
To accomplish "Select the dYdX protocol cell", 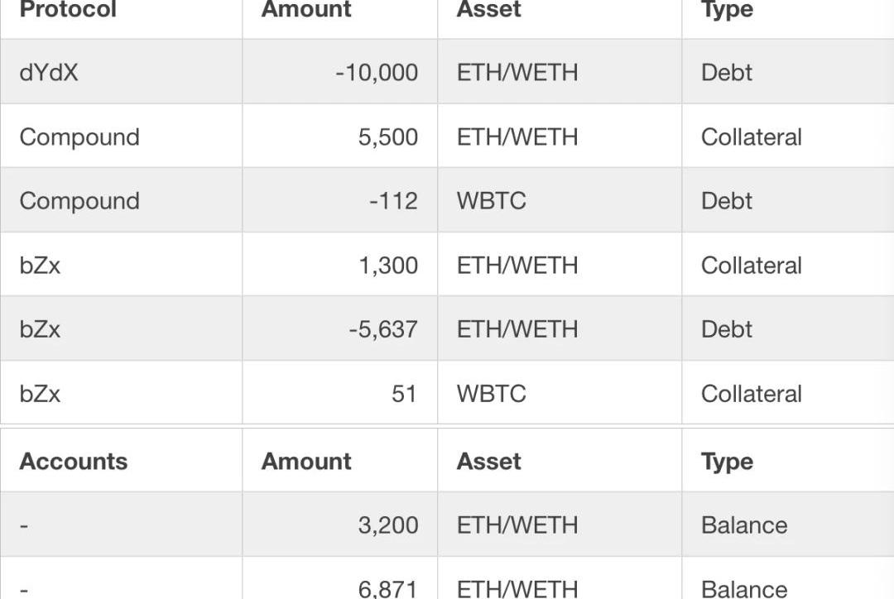I will pos(49,73).
